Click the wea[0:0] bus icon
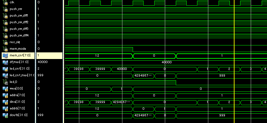Screen dimensions: 267x123 click(5, 89)
